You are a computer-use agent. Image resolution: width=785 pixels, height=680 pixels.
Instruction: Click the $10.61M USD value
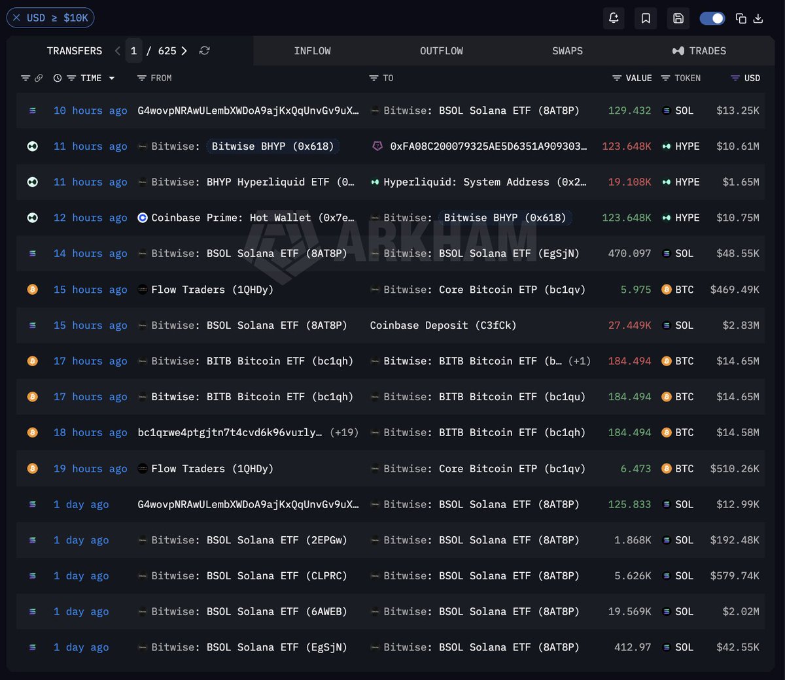(x=738, y=146)
